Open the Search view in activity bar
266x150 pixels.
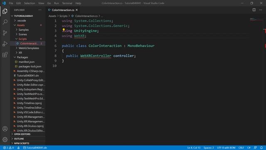pos(5,22)
